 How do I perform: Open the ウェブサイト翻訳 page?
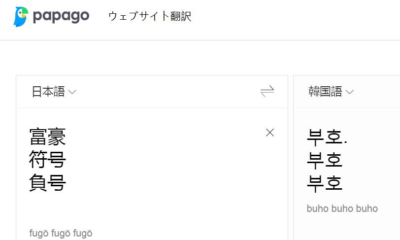(x=150, y=16)
